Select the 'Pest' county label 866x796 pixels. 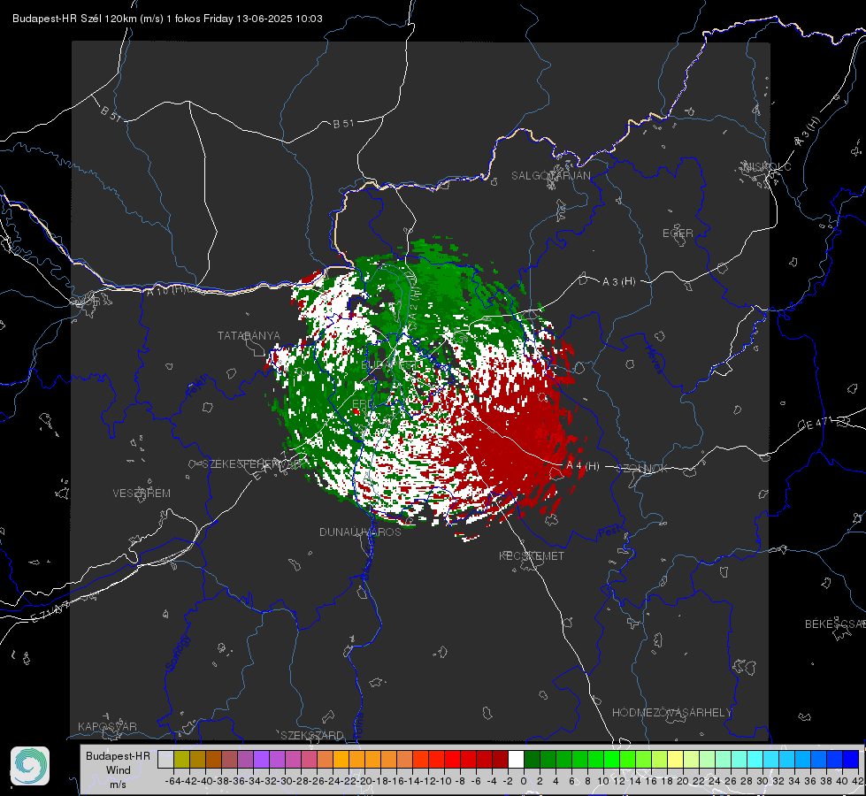(609, 532)
